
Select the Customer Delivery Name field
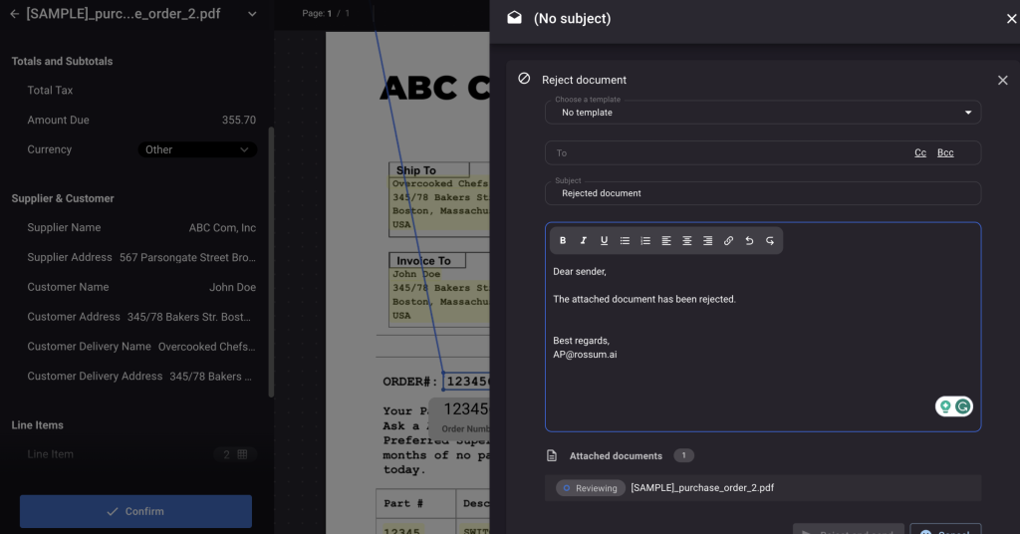pyautogui.click(x=141, y=347)
